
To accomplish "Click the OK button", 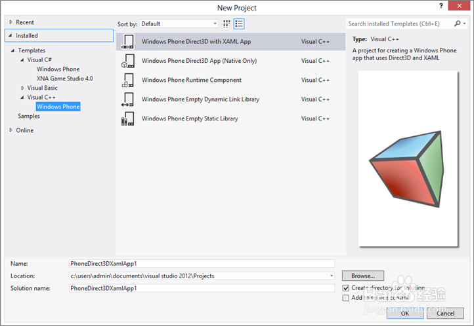I will [x=405, y=314].
